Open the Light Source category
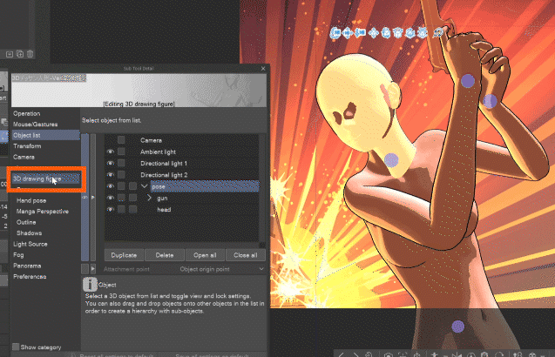The width and height of the screenshot is (555, 357). coord(30,244)
